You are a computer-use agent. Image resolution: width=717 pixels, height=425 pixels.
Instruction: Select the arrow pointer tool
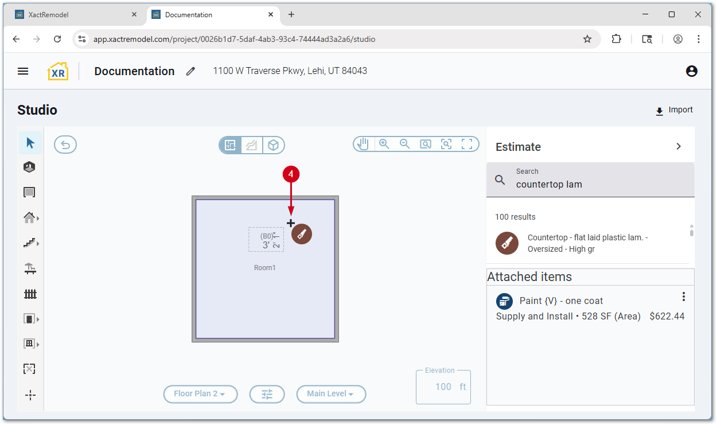30,143
